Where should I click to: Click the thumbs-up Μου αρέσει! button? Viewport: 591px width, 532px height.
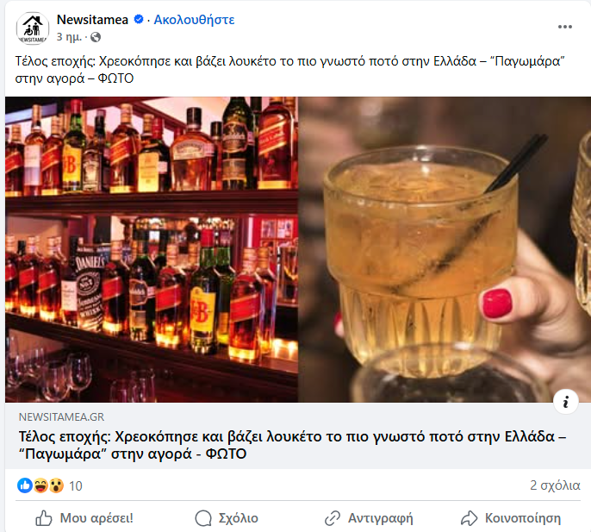[x=84, y=518]
